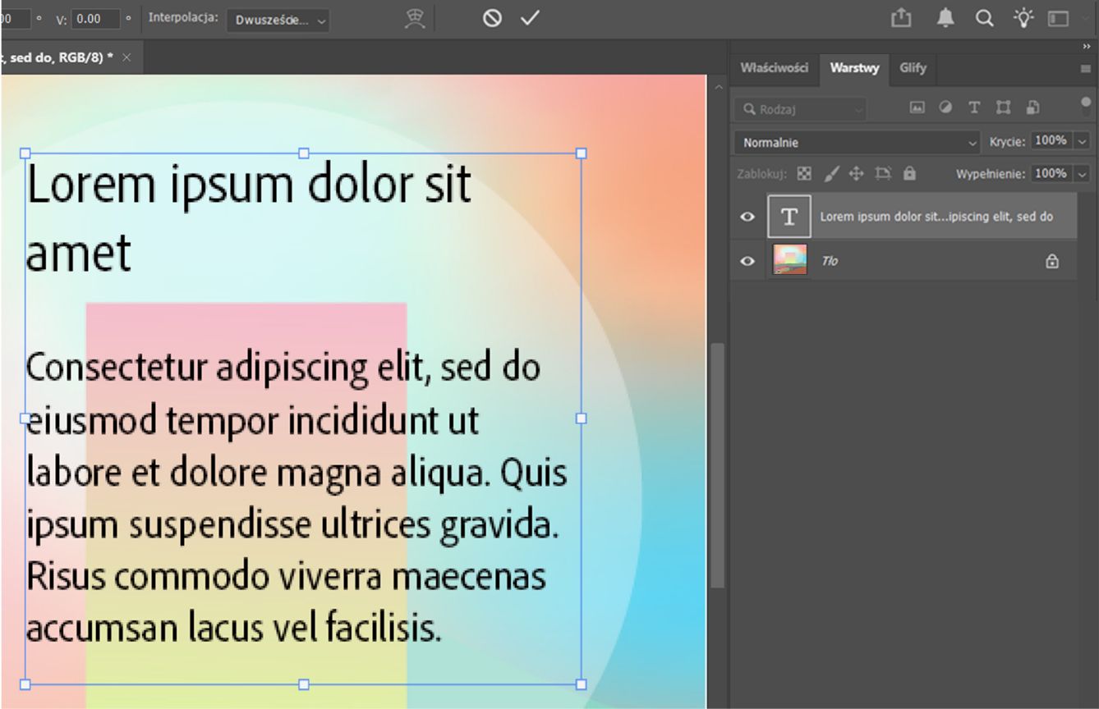This screenshot has width=1099, height=709.
Task: Cancel transform with the prohibition button
Action: coord(491,16)
